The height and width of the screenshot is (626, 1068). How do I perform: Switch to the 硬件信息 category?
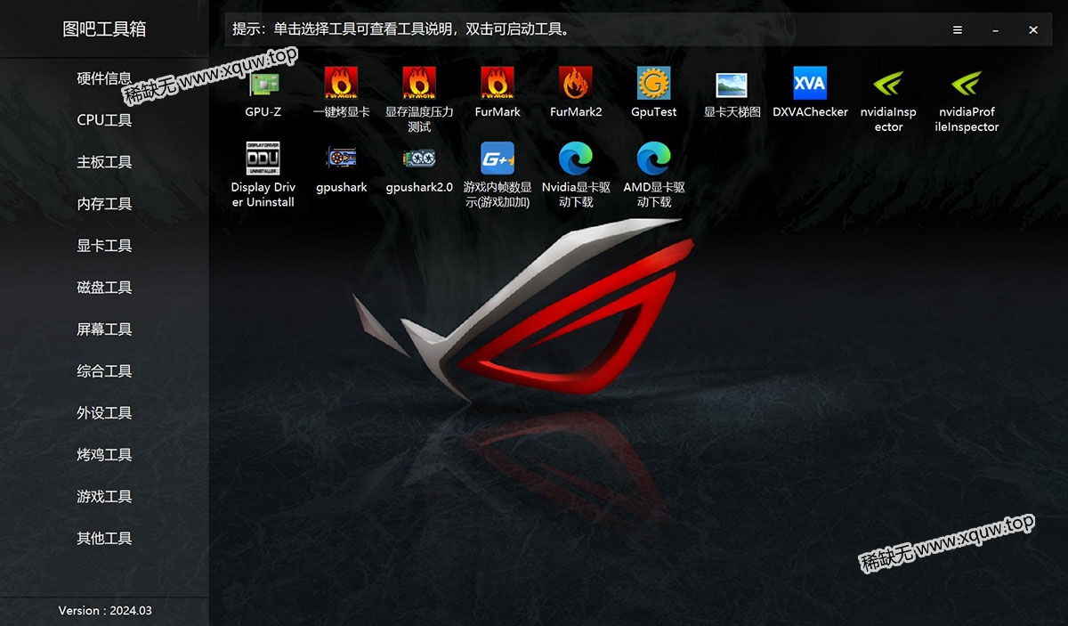104,78
